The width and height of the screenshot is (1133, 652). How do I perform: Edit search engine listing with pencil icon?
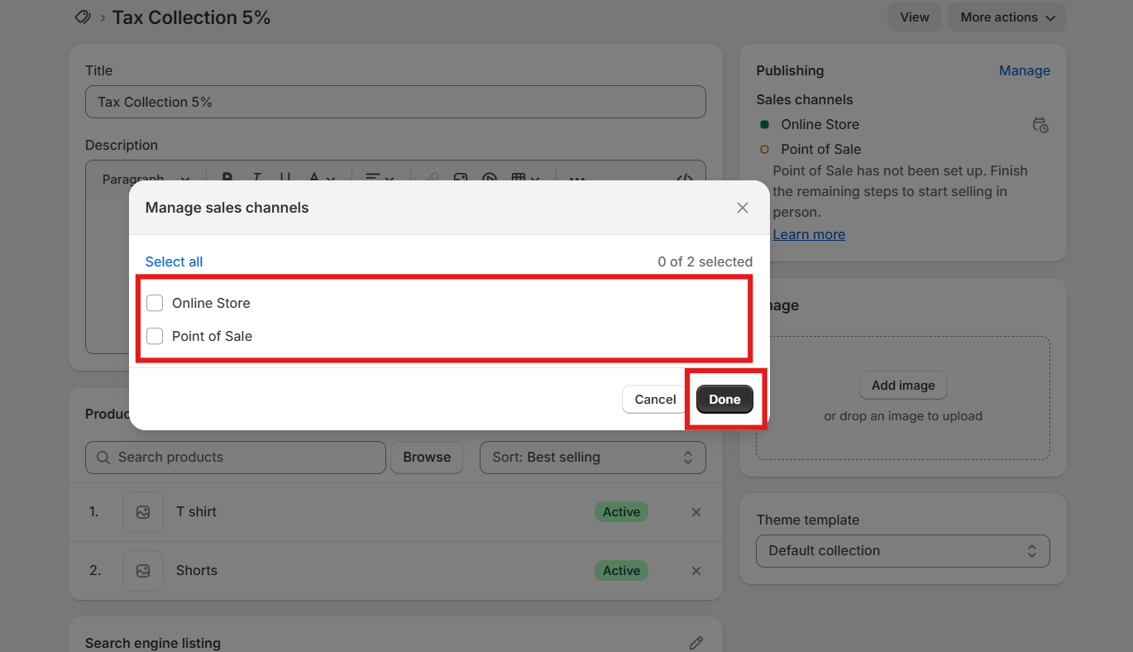click(696, 643)
